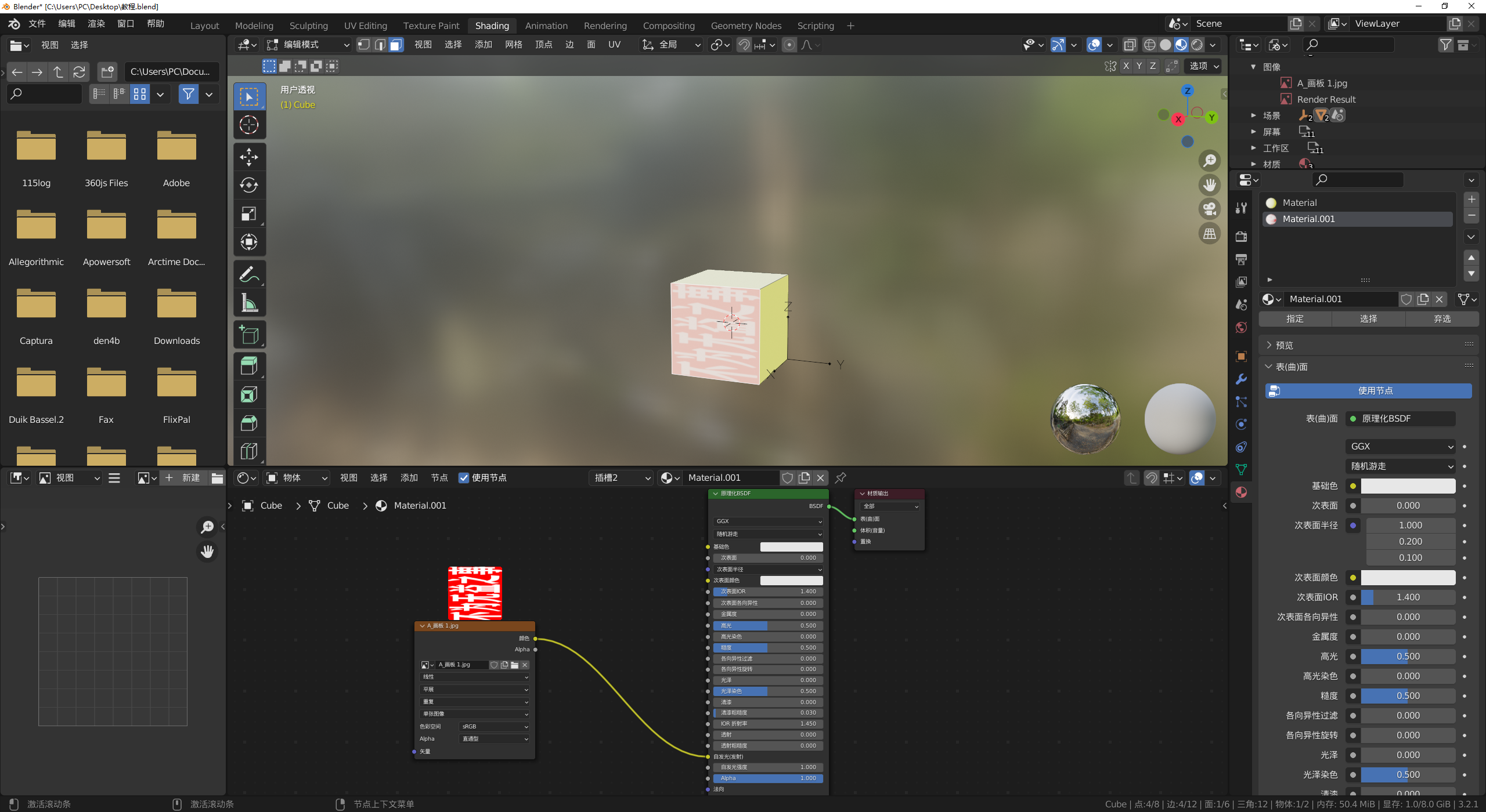
Task: Click the Extrude Region tool icon
Action: coord(249,366)
